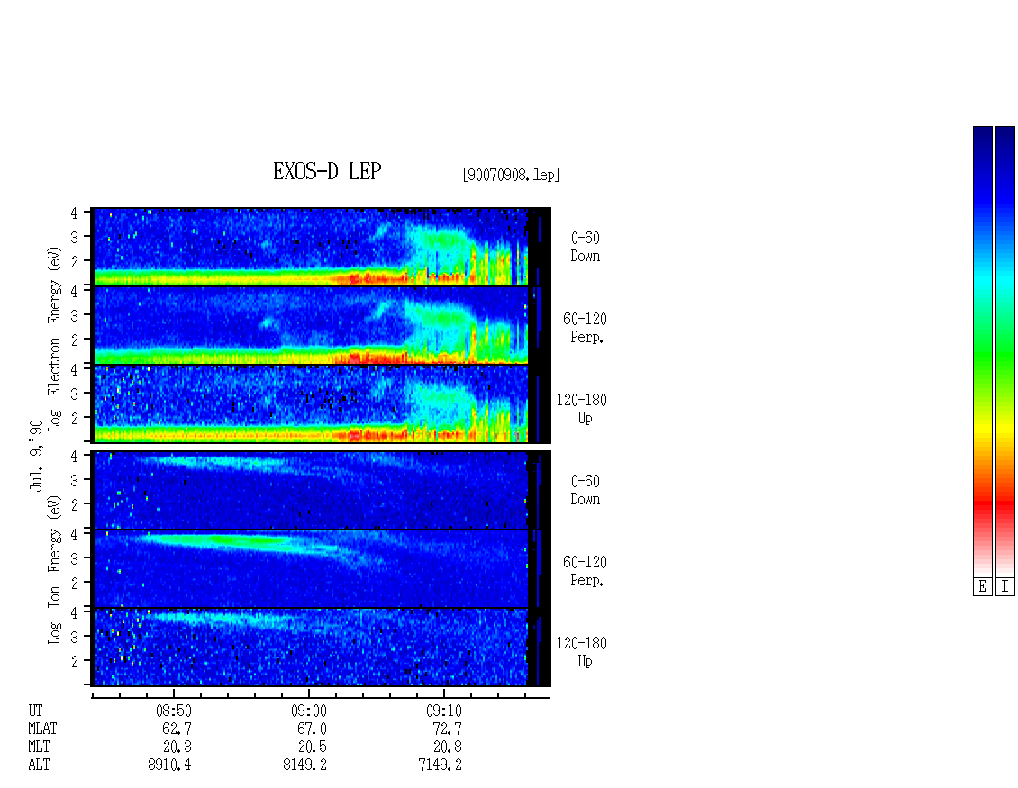The width and height of the screenshot is (1018, 788).
Task: Click the ion panel's 60-120 Perp. label
Action: coord(585,571)
